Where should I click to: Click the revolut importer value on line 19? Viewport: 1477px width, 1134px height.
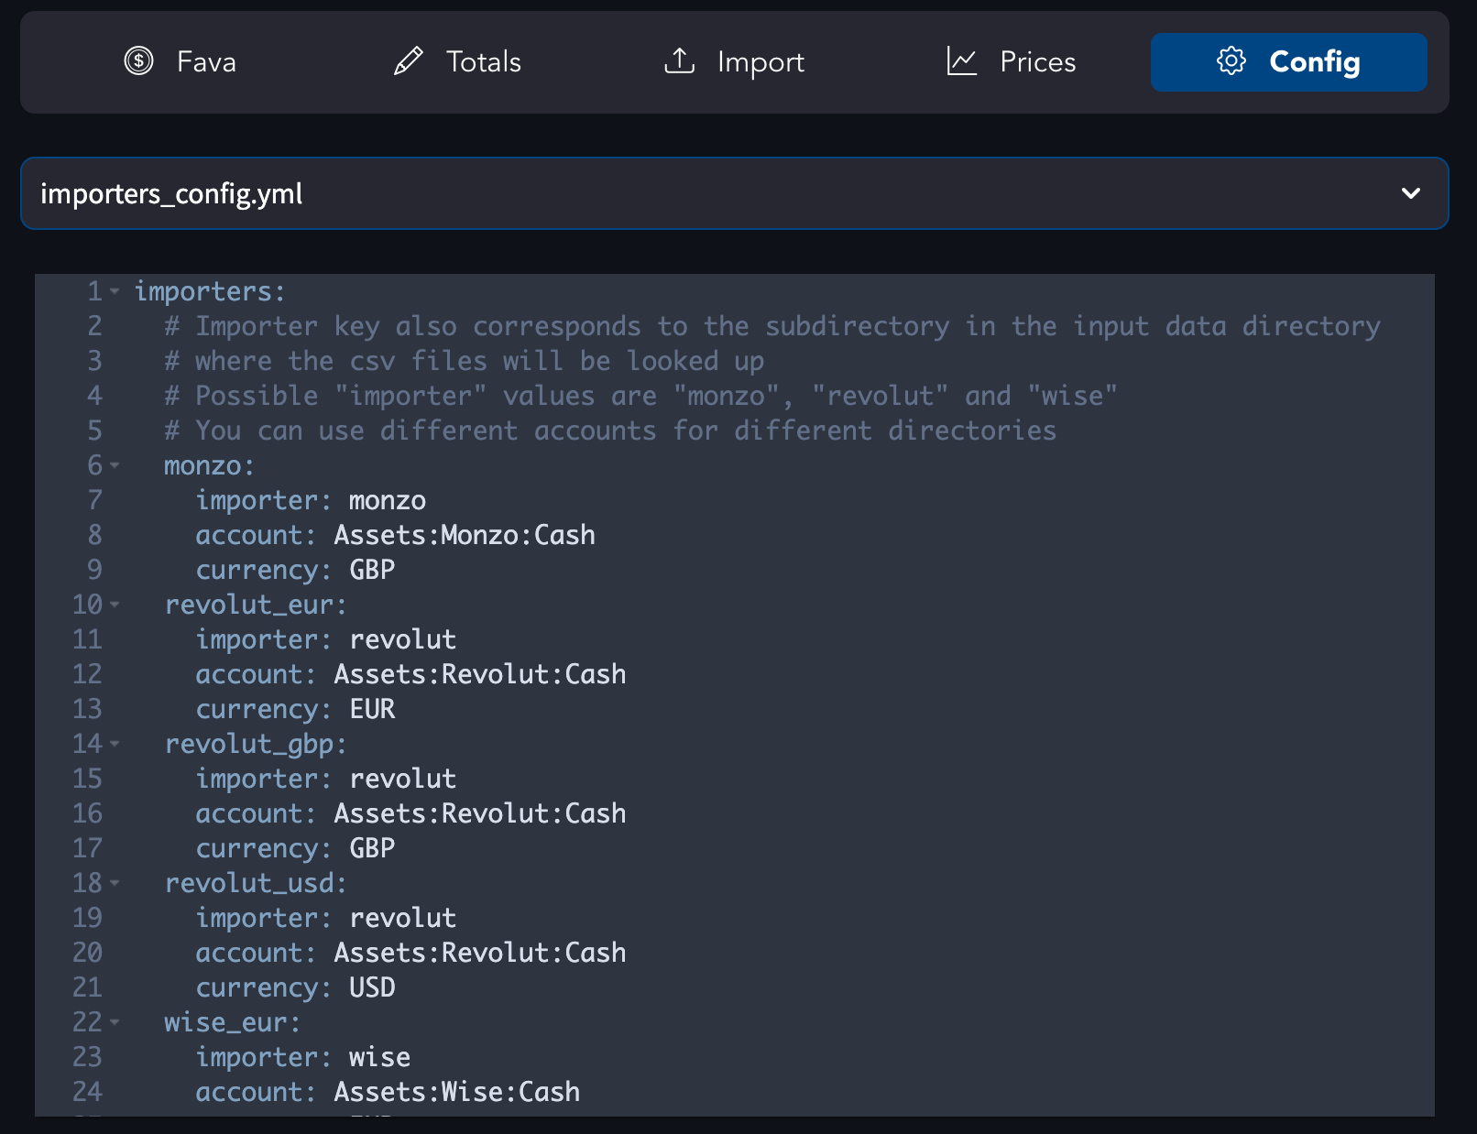click(x=402, y=918)
